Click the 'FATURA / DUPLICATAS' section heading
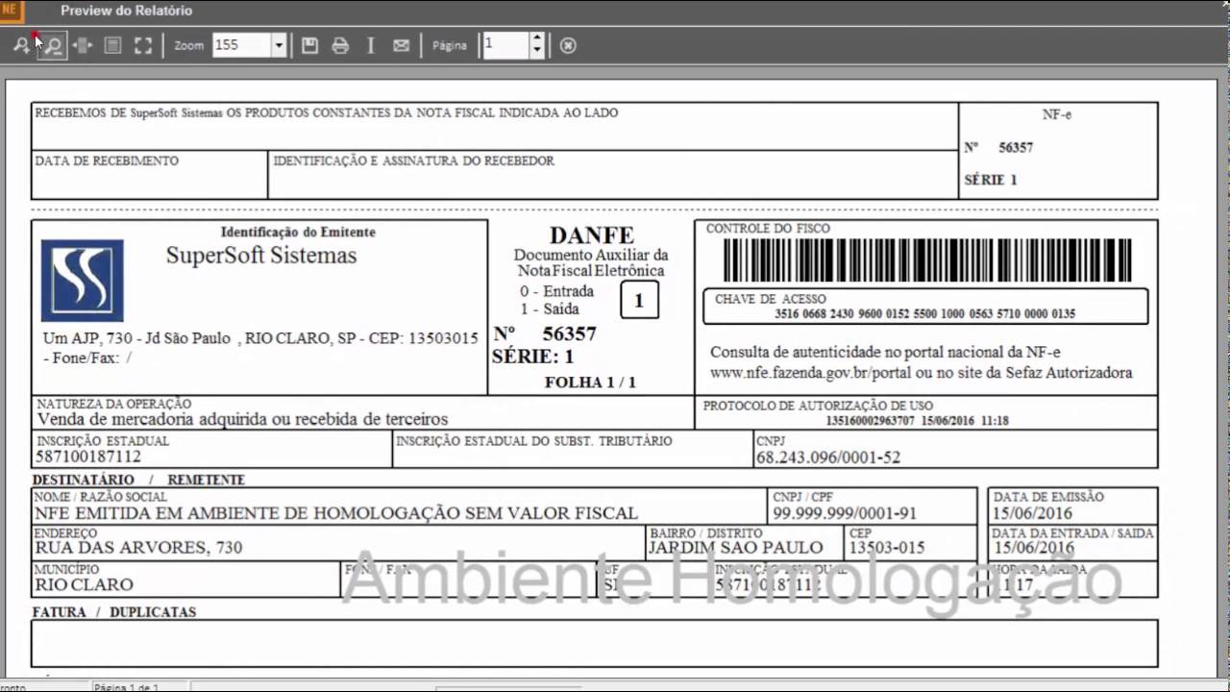 point(114,612)
